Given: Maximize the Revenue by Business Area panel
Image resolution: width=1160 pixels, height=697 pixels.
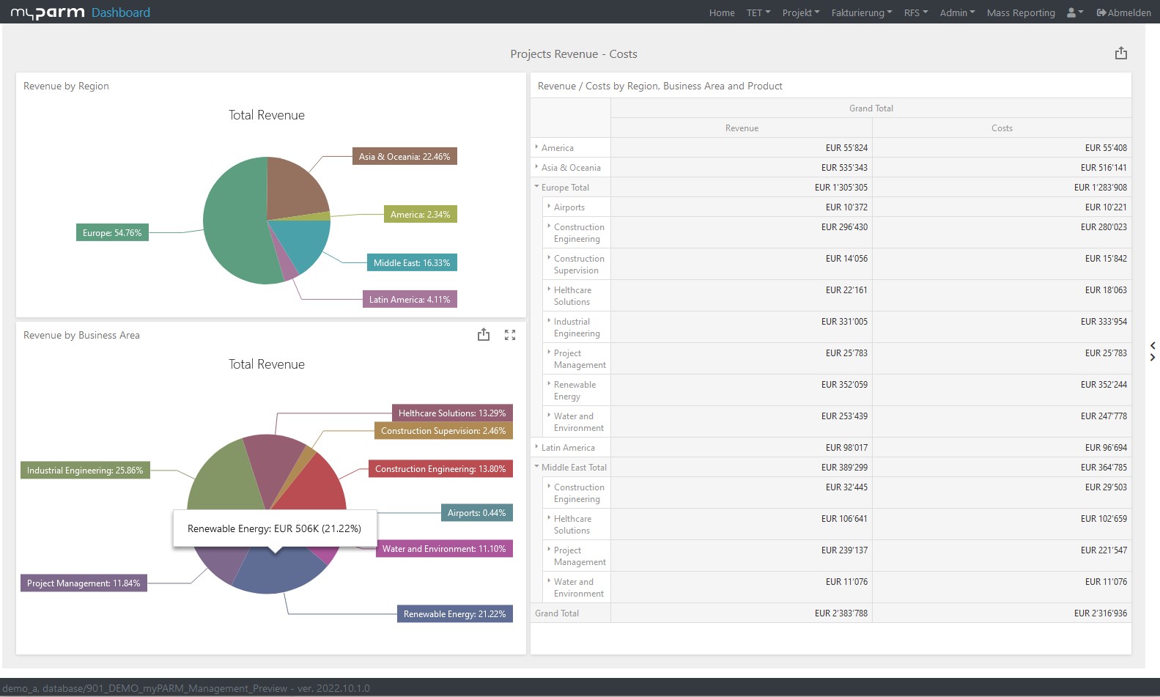Looking at the screenshot, I should coord(510,335).
